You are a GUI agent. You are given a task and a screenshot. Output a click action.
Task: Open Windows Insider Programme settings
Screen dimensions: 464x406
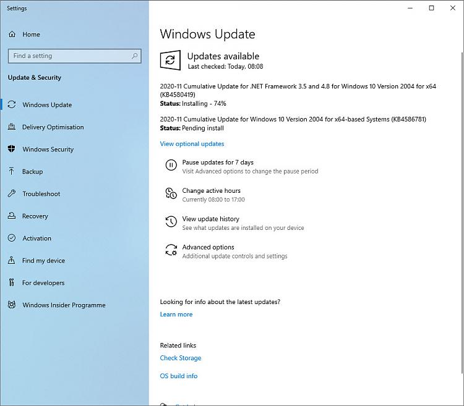64,305
